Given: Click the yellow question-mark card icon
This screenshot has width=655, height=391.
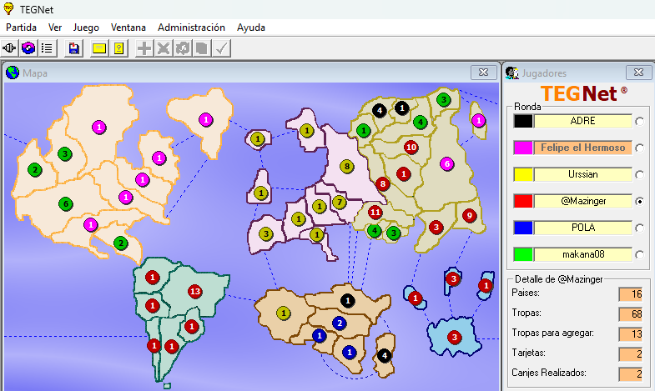Looking at the screenshot, I should click(118, 48).
